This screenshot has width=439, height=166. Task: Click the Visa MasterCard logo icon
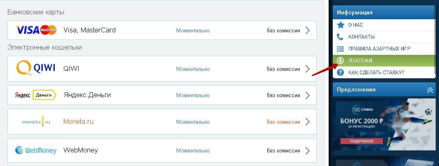(x=36, y=30)
